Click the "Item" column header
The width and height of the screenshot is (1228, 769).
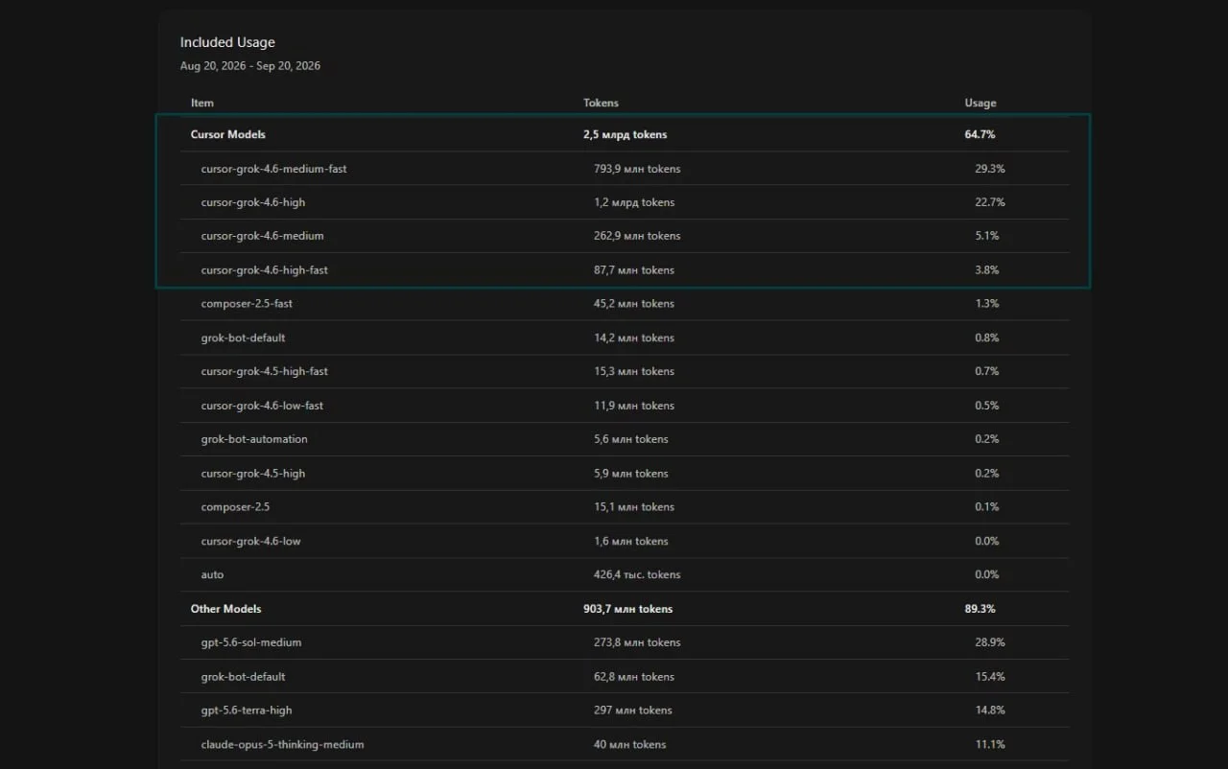click(x=202, y=103)
